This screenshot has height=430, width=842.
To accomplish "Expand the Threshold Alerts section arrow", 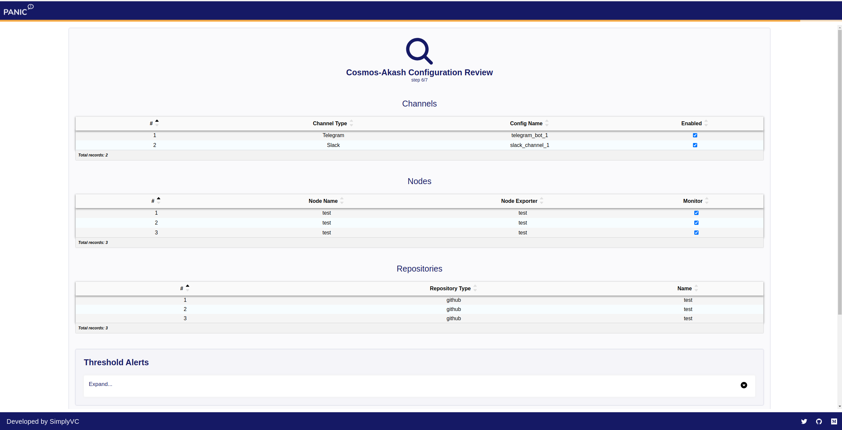I will point(744,385).
